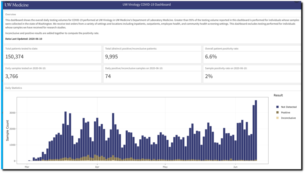The image size is (305, 173).
Task: Click the May x-axis label
Action: 165,167
